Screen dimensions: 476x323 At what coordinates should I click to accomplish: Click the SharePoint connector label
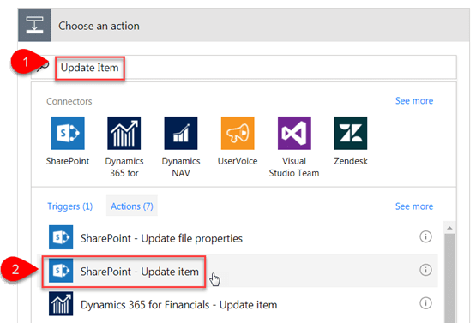[68, 161]
